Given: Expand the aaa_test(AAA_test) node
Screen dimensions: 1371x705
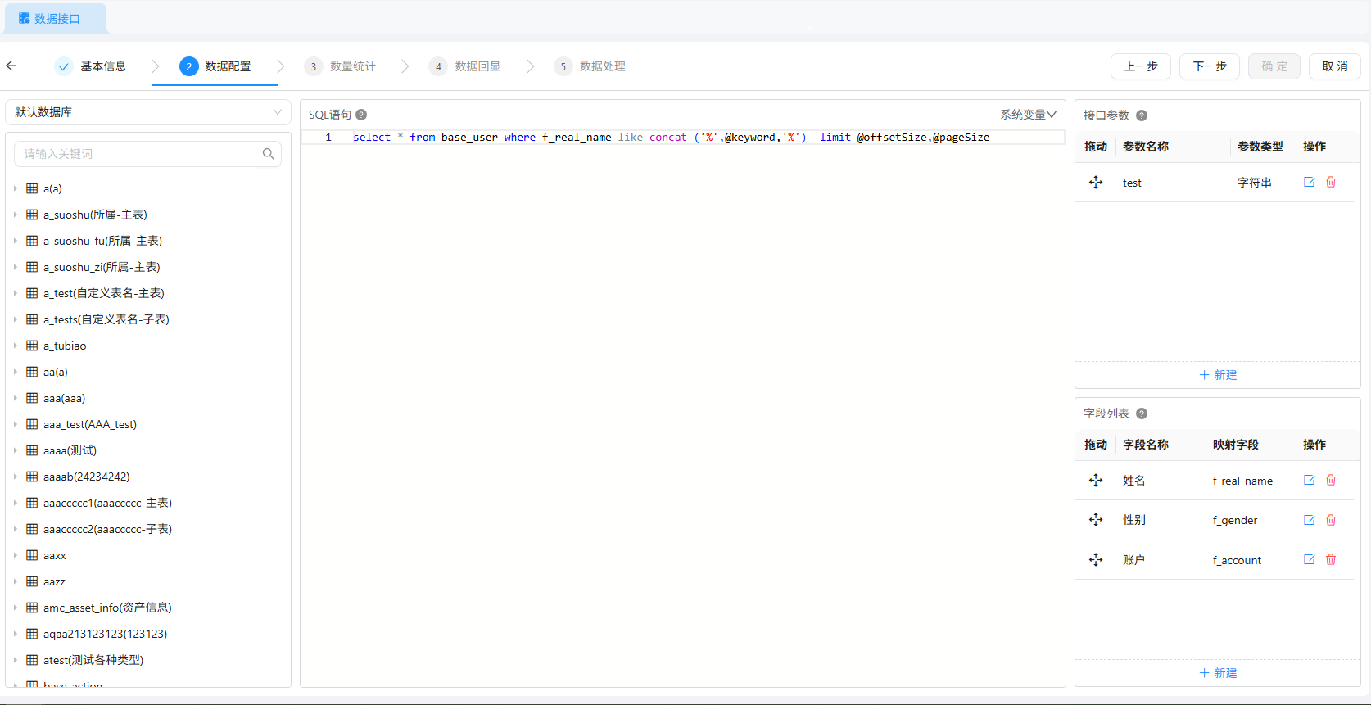Looking at the screenshot, I should click(16, 424).
